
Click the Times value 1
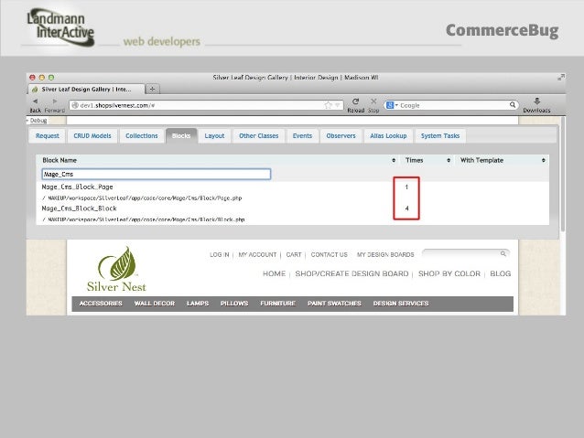click(406, 187)
